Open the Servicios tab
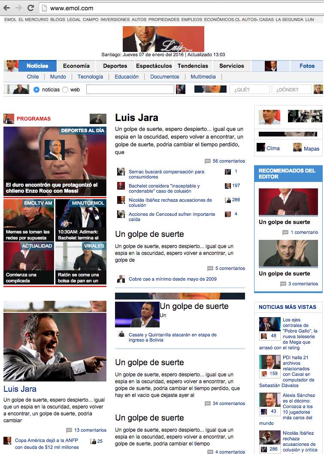 [x=232, y=66]
